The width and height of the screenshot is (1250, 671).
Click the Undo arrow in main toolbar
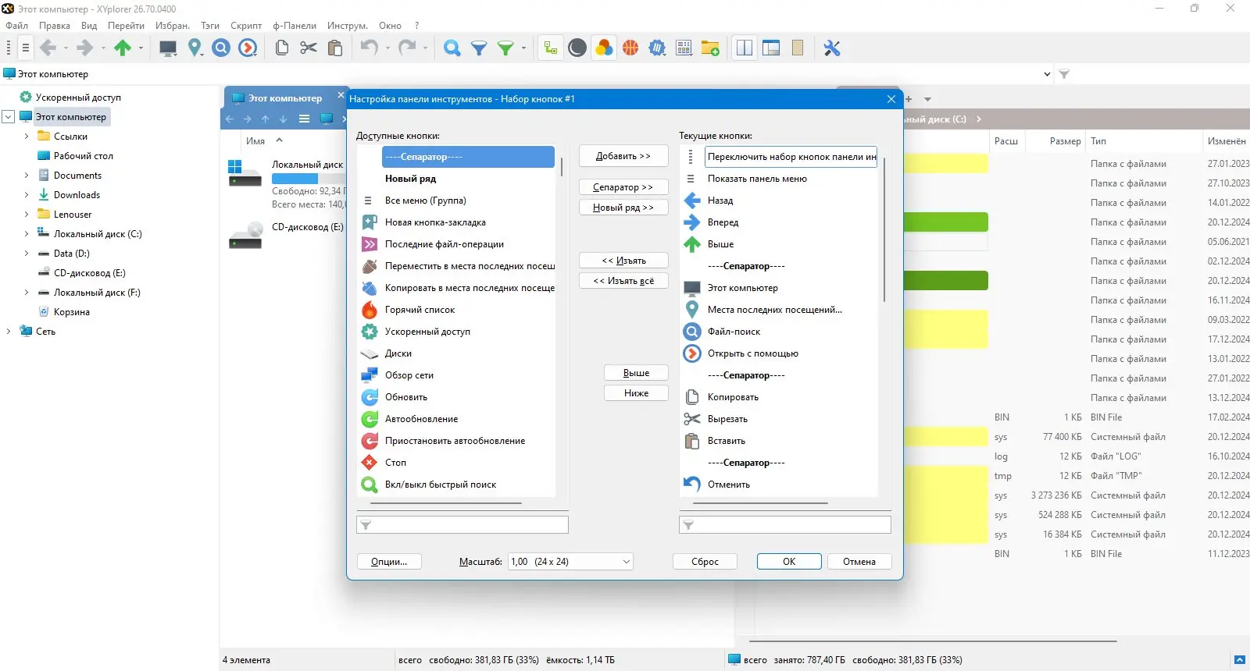(x=369, y=48)
